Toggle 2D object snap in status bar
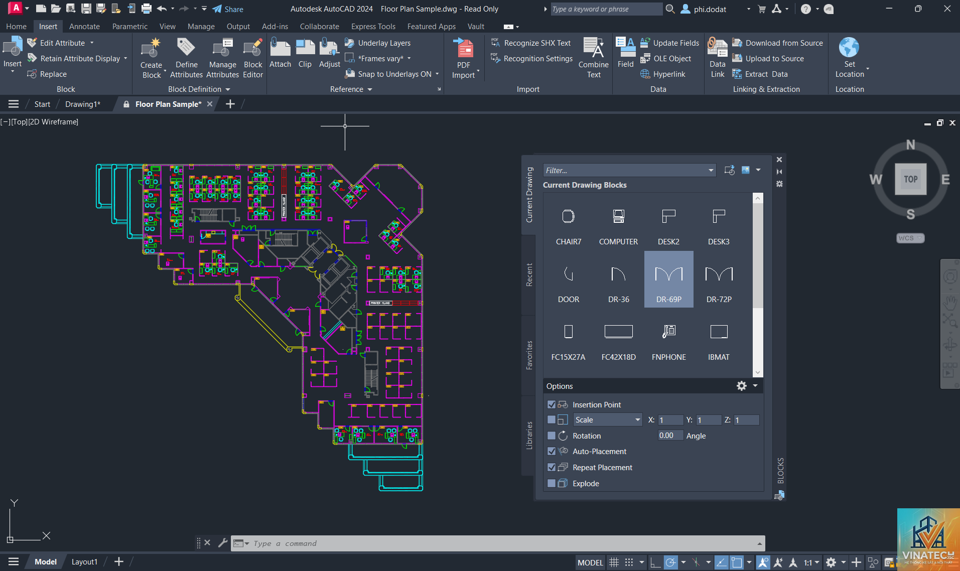Viewport: 960px width, 571px height. tap(736, 562)
